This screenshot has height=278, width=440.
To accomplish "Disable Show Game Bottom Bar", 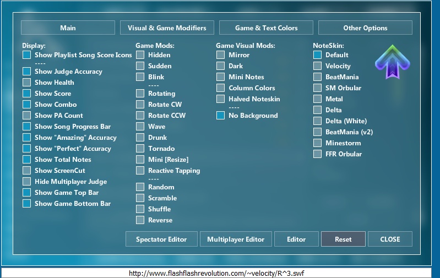I will [x=26, y=203].
